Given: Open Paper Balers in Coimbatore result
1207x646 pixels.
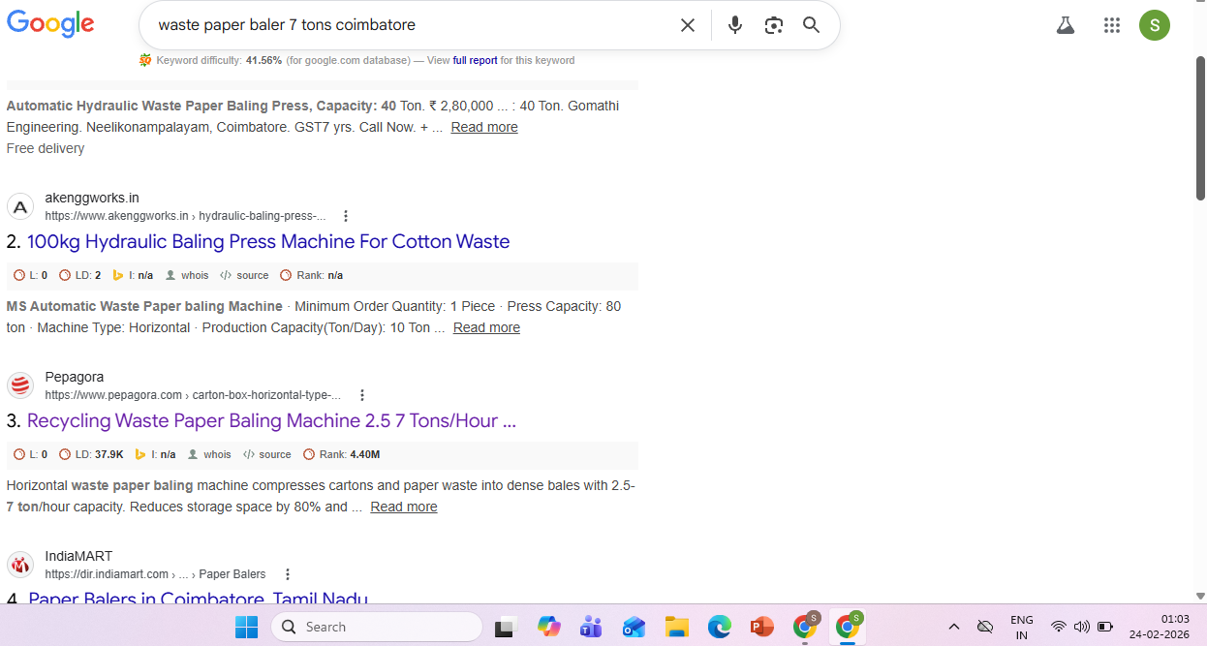Looking at the screenshot, I should click(x=198, y=599).
